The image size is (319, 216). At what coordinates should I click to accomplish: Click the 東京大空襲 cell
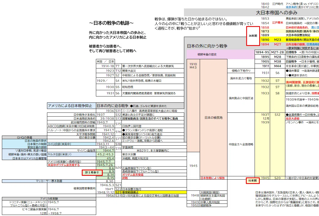[x=154, y=154]
